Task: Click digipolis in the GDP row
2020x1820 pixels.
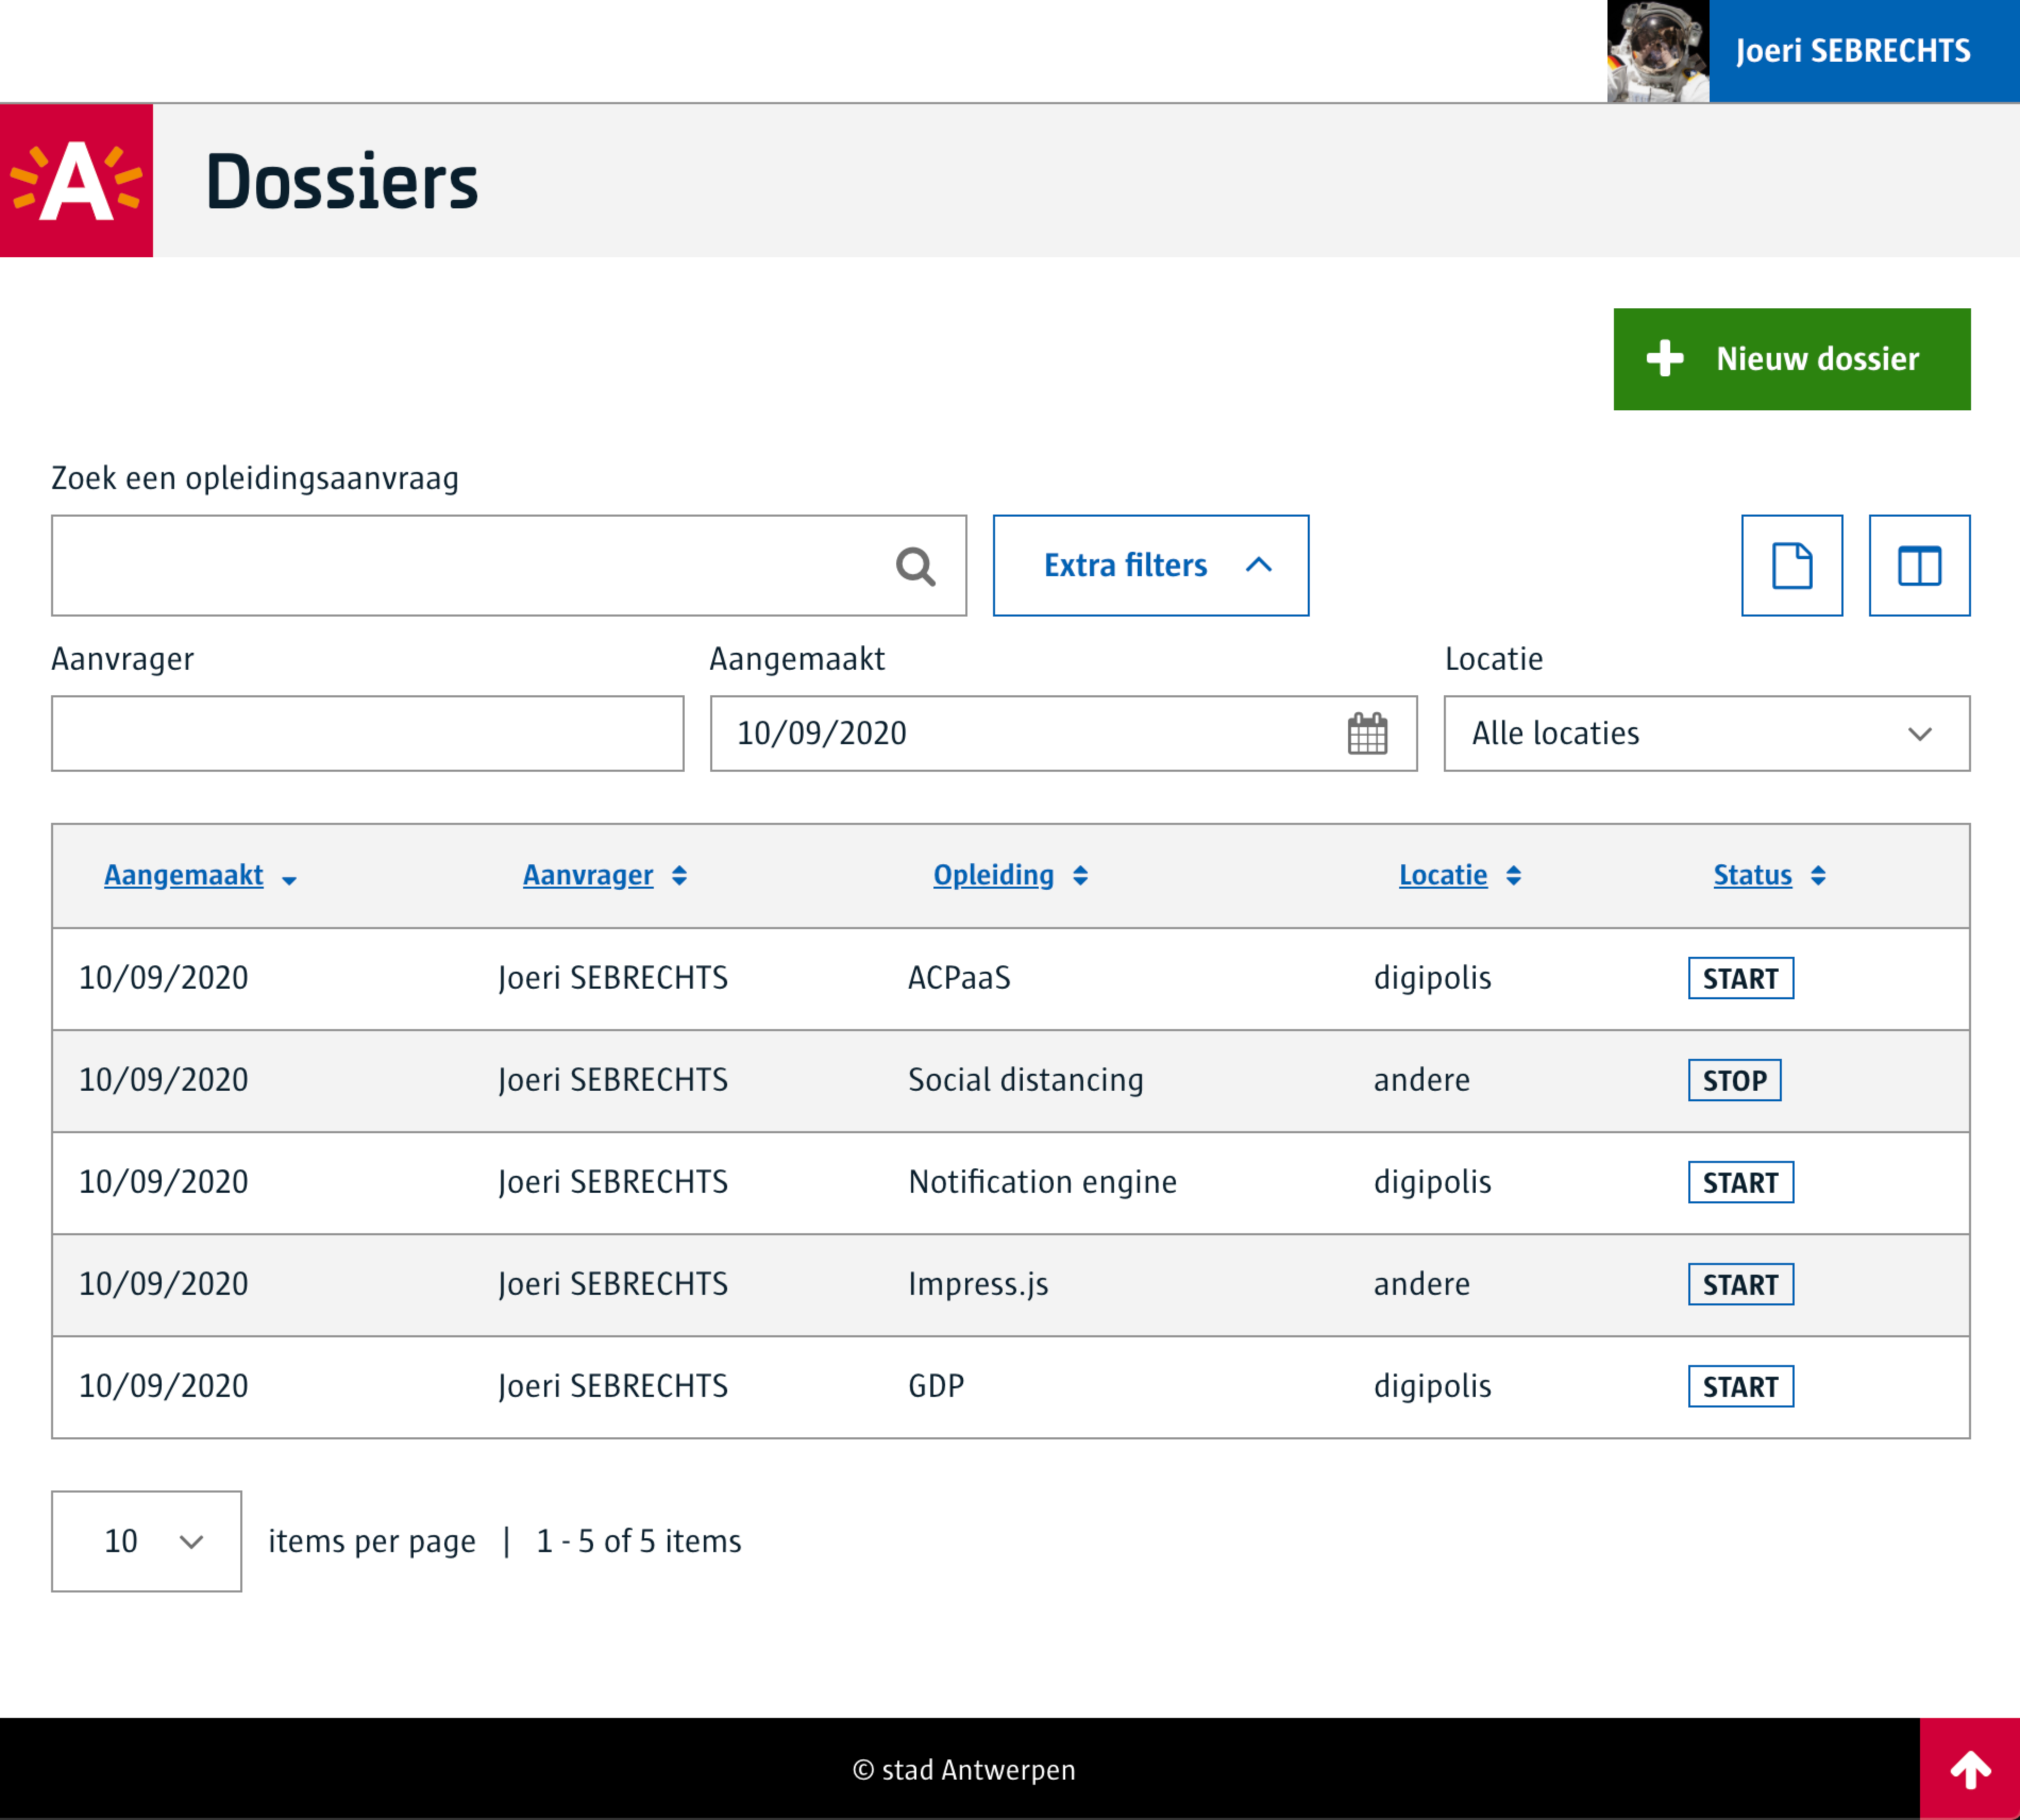Action: tap(1432, 1386)
